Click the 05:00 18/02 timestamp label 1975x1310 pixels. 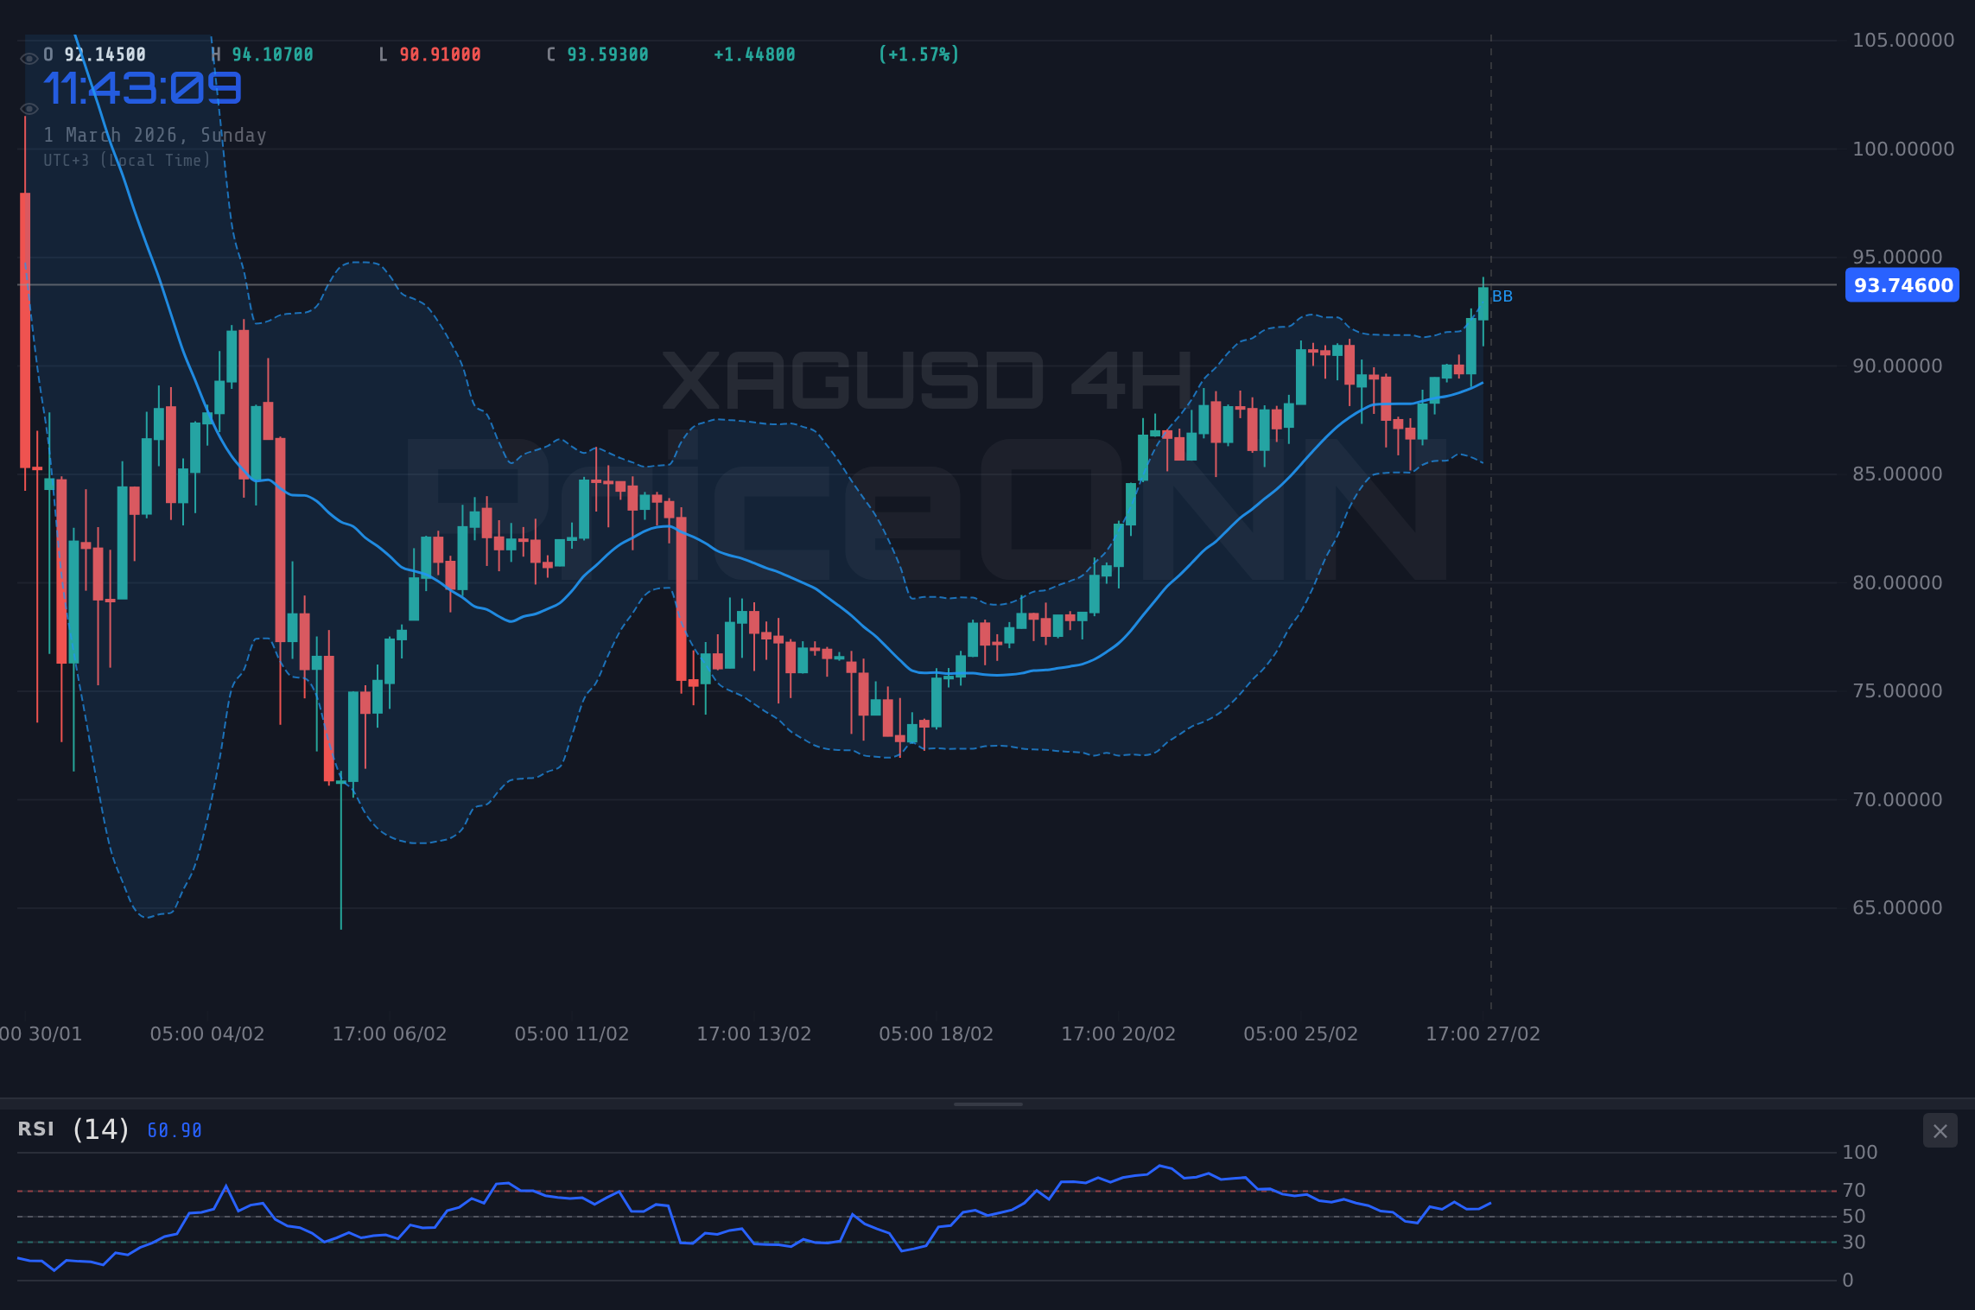coord(936,1033)
